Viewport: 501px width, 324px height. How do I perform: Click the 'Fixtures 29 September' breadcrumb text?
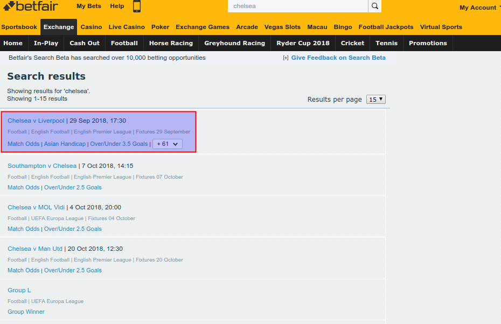click(x=163, y=132)
